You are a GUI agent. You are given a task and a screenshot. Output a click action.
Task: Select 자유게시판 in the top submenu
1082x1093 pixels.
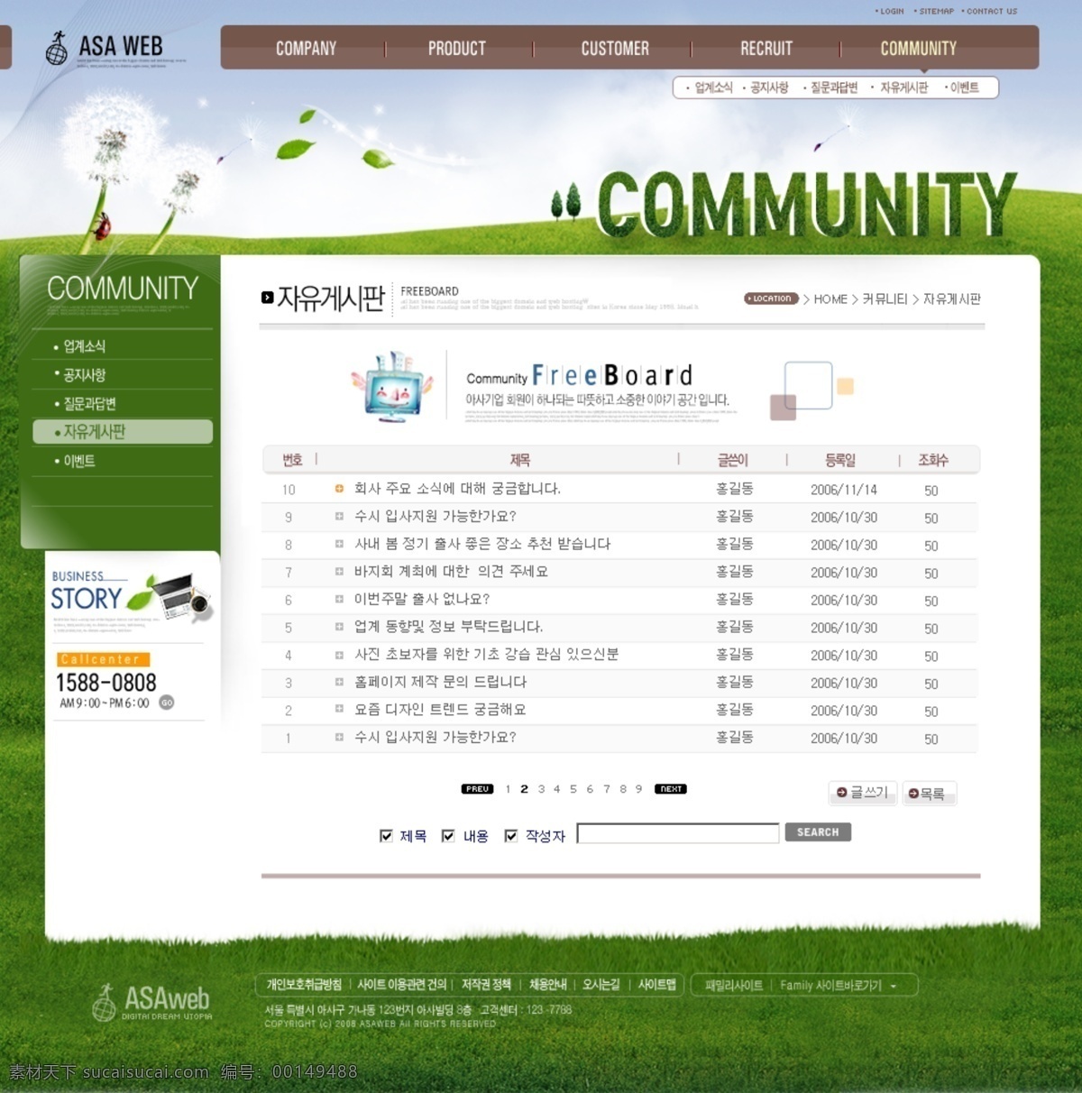[903, 87]
